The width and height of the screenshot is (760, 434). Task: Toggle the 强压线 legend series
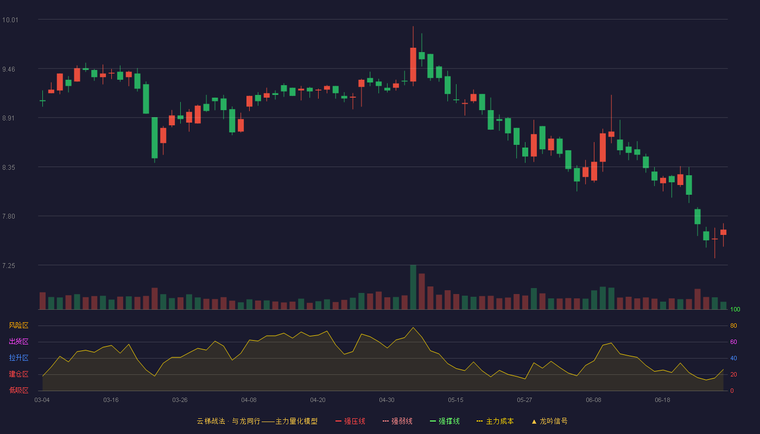350,421
